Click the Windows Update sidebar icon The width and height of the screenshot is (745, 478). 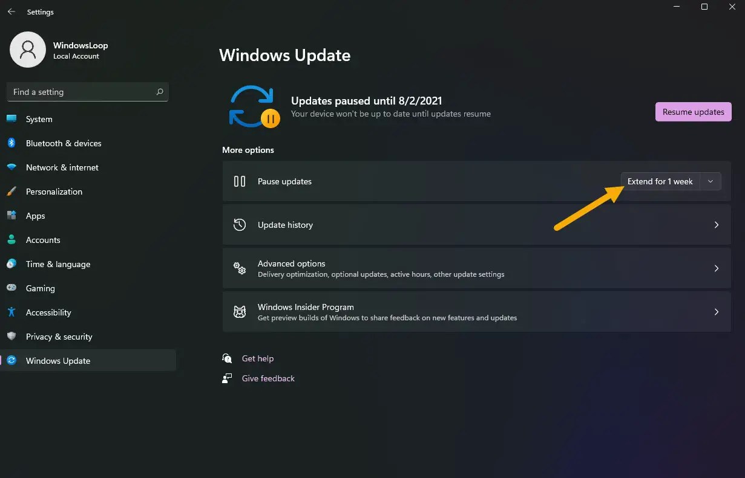[11, 361]
